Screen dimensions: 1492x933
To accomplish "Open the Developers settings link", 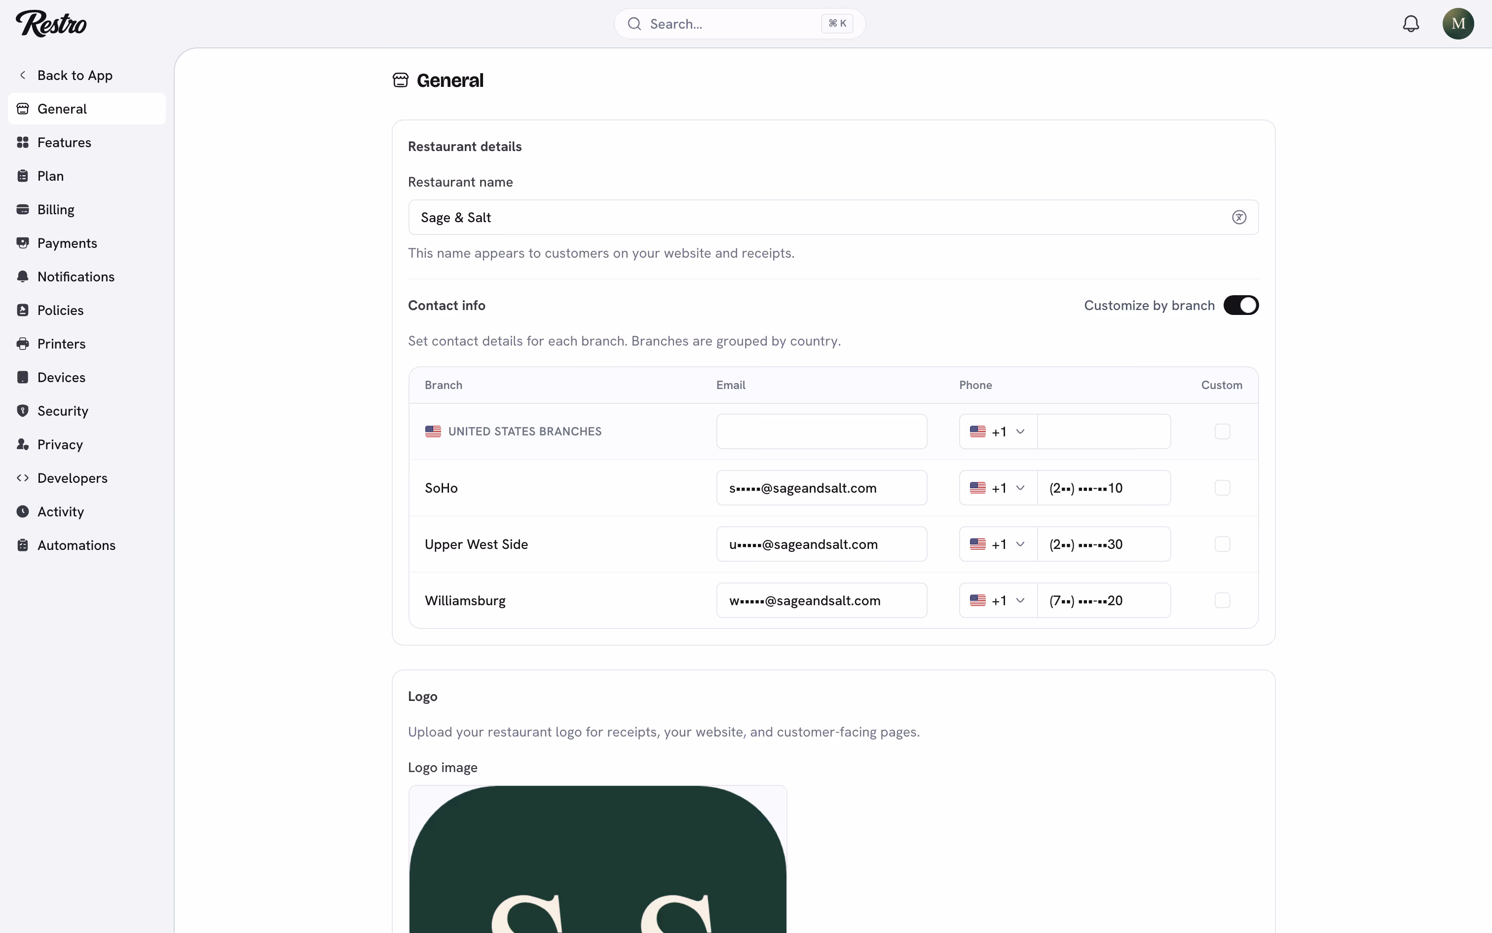I will coord(87,478).
